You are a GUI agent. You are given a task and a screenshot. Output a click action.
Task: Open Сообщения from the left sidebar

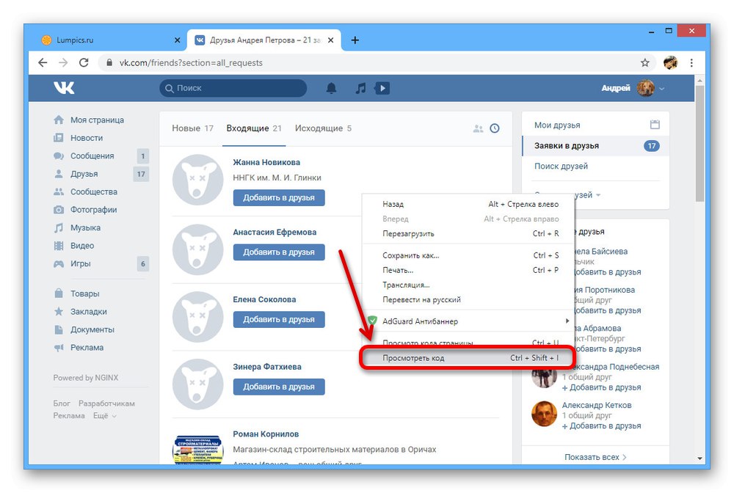point(92,156)
